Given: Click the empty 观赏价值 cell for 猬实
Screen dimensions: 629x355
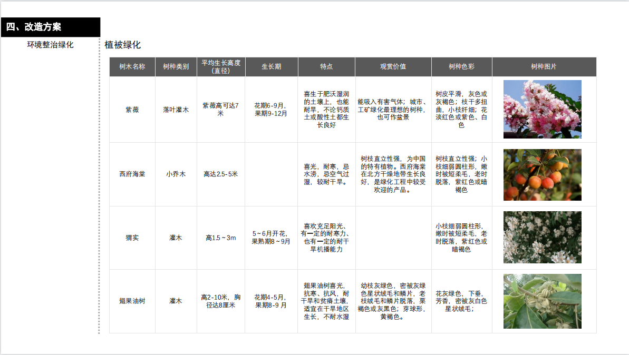Looking at the screenshot, I should [393, 238].
